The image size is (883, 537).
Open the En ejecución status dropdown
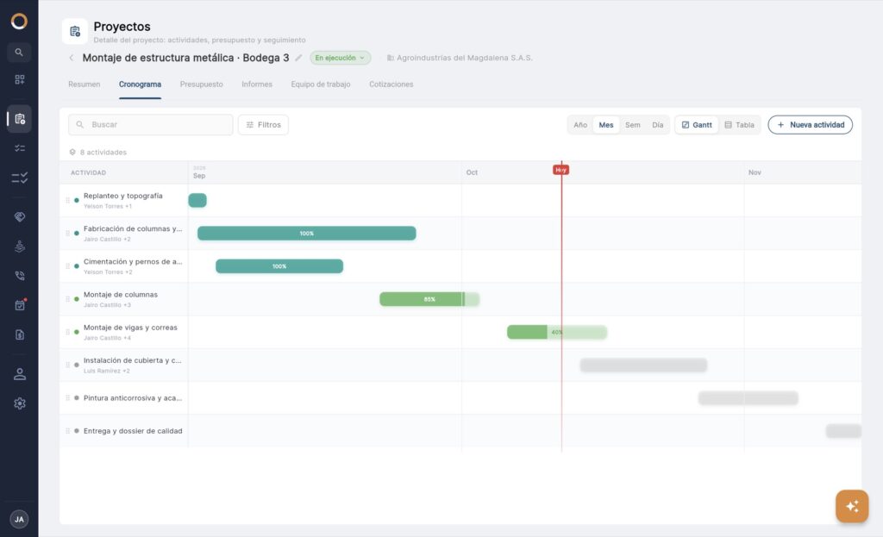(340, 58)
